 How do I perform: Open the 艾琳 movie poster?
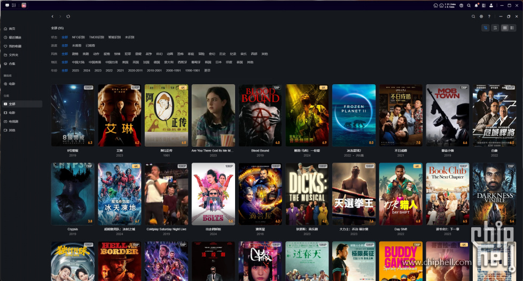120,115
